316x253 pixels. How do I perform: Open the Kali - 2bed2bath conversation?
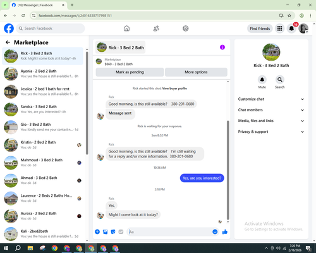point(42,234)
